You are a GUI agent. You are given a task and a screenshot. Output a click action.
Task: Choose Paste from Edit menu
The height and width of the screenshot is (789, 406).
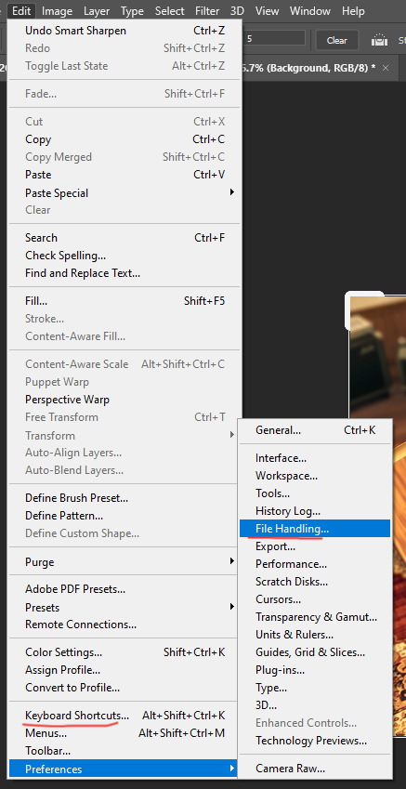coord(124,175)
